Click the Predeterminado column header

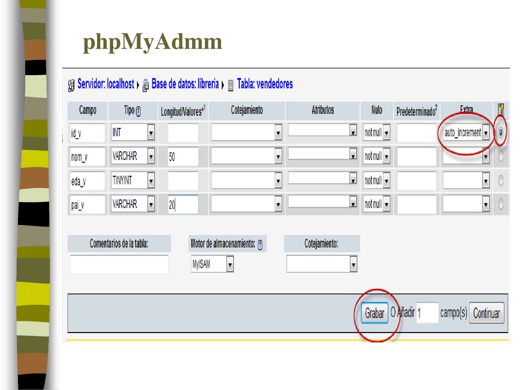pyautogui.click(x=416, y=111)
